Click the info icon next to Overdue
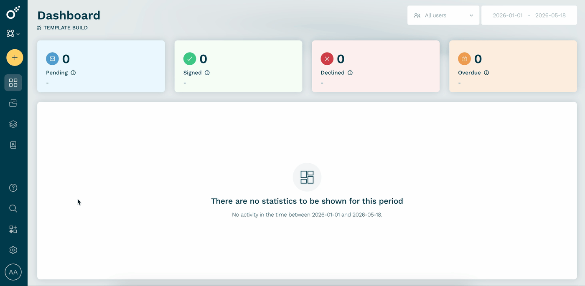Image resolution: width=585 pixels, height=286 pixels. 486,73
